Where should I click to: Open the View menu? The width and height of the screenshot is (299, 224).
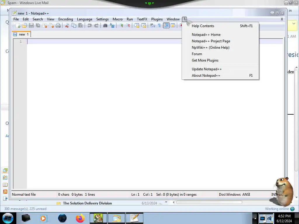[x=51, y=19]
